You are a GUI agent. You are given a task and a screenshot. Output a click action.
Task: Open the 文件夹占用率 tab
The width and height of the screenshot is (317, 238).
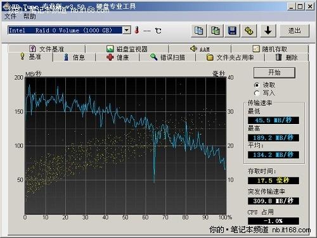[230, 57]
